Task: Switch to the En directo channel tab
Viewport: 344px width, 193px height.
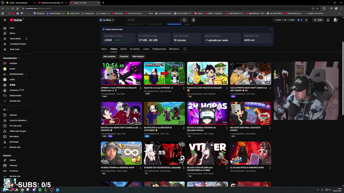Action: point(135,49)
